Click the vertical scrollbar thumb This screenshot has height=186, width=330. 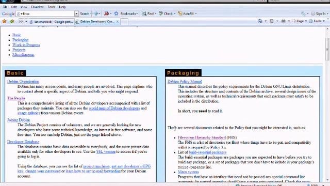[327, 49]
